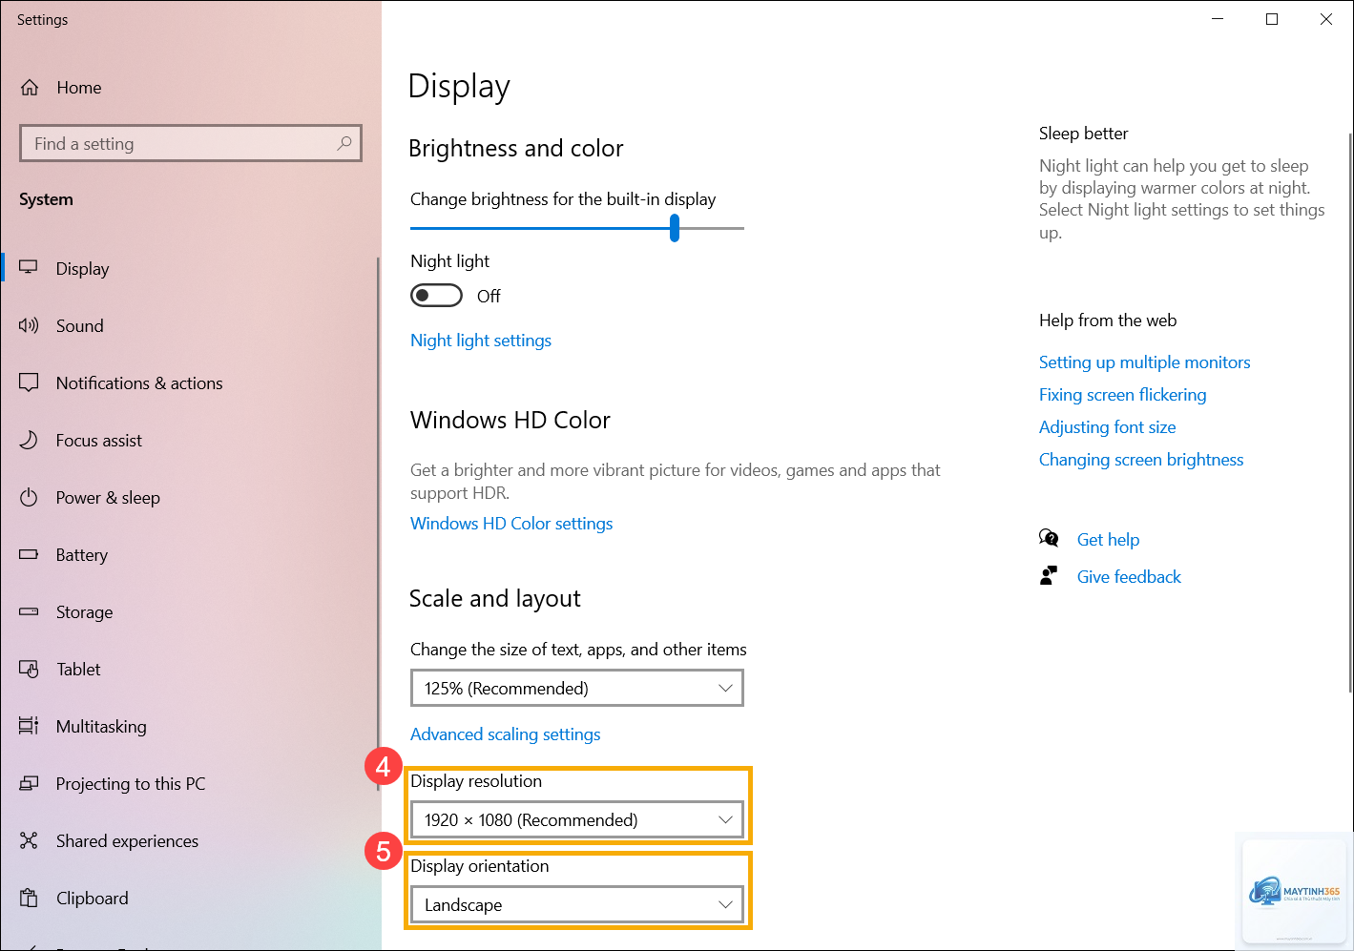Click the Power & sleep icon
The height and width of the screenshot is (951, 1354).
coord(29,497)
